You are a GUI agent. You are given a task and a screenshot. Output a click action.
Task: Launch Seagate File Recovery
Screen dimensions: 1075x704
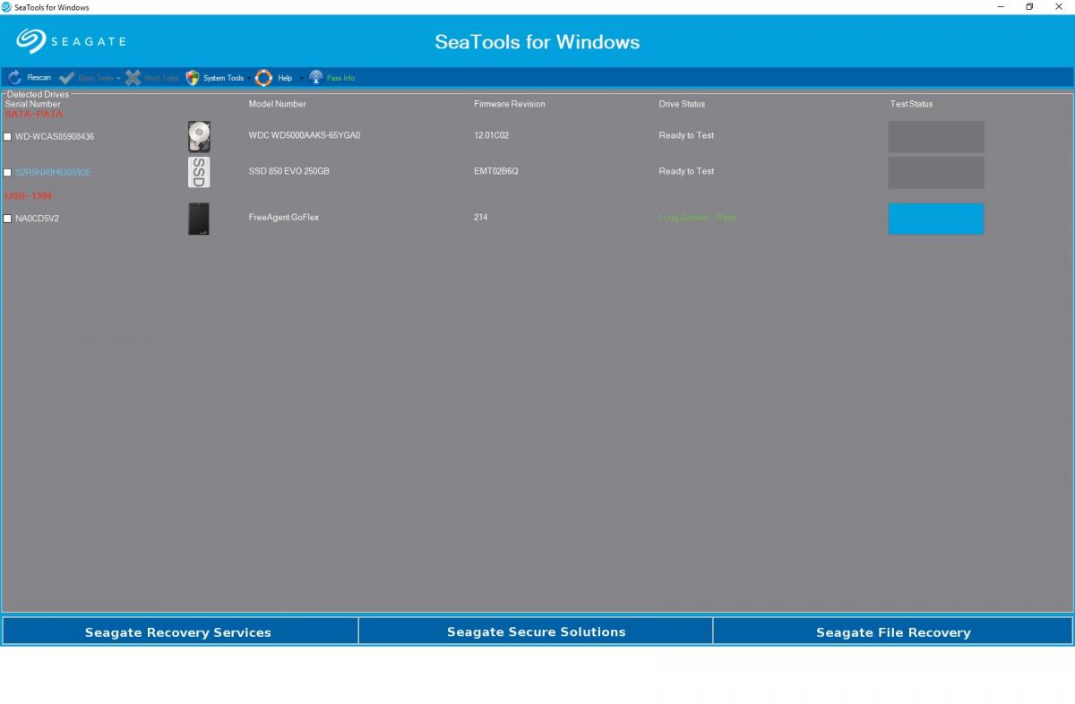[893, 631]
